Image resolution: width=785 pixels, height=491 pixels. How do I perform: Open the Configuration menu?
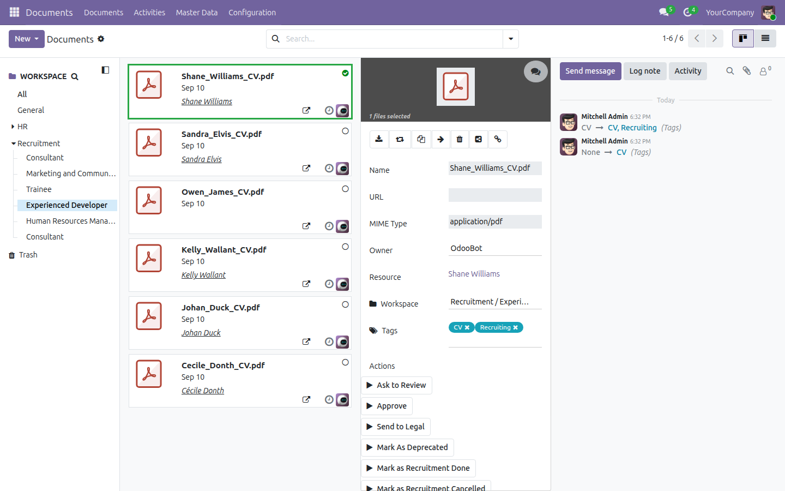tap(252, 12)
